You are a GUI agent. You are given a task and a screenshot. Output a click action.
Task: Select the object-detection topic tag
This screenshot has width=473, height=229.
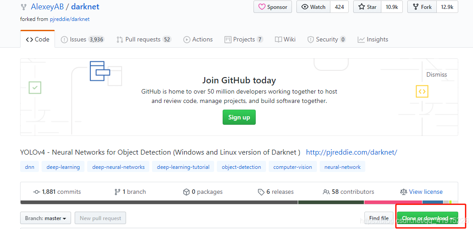pyautogui.click(x=241, y=167)
